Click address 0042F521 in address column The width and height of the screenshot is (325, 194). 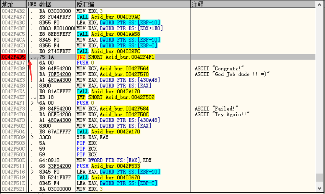point(13,189)
